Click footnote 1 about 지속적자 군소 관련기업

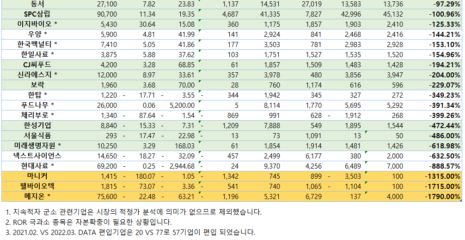click(x=134, y=211)
